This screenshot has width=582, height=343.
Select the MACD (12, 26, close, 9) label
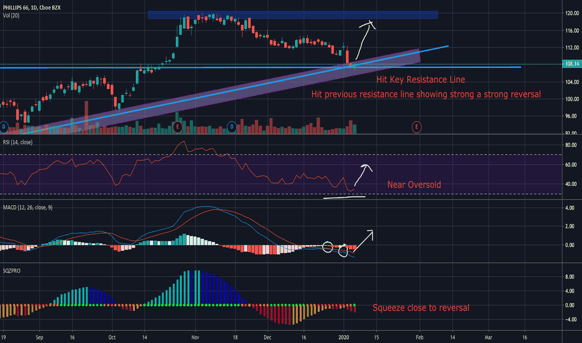[x=28, y=207]
